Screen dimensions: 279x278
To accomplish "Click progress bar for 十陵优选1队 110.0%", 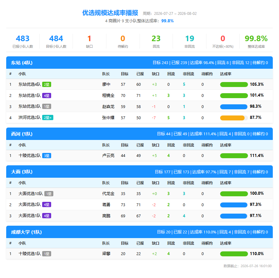I will tap(234, 254).
